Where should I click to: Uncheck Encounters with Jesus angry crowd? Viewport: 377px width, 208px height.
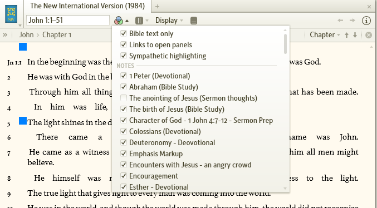(x=124, y=165)
